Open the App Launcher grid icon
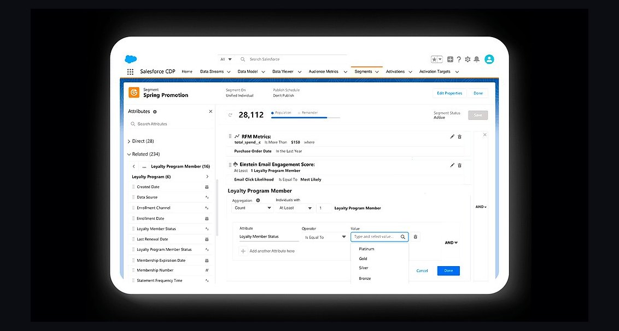Image resolution: width=619 pixels, height=331 pixels. 130,71
